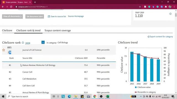The image size is (177, 99).
Task: Click the 2019 bar in CiteScore trend chart
Action: [x=158, y=70]
